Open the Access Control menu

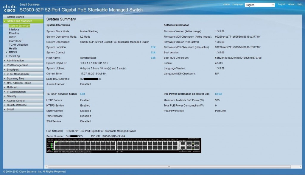click(x=23, y=101)
